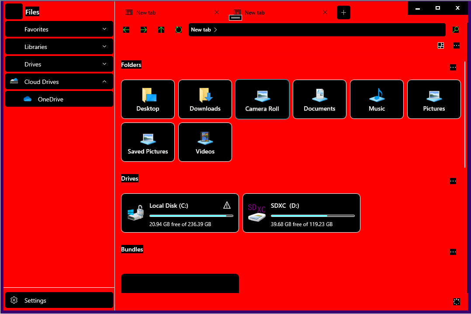Image resolution: width=471 pixels, height=314 pixels.
Task: Open Folders section options menu
Action: click(x=453, y=67)
